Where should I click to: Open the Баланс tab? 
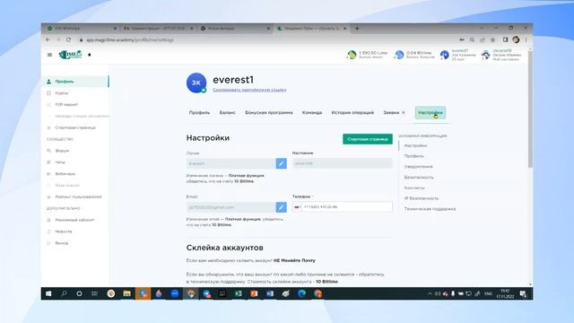(227, 113)
